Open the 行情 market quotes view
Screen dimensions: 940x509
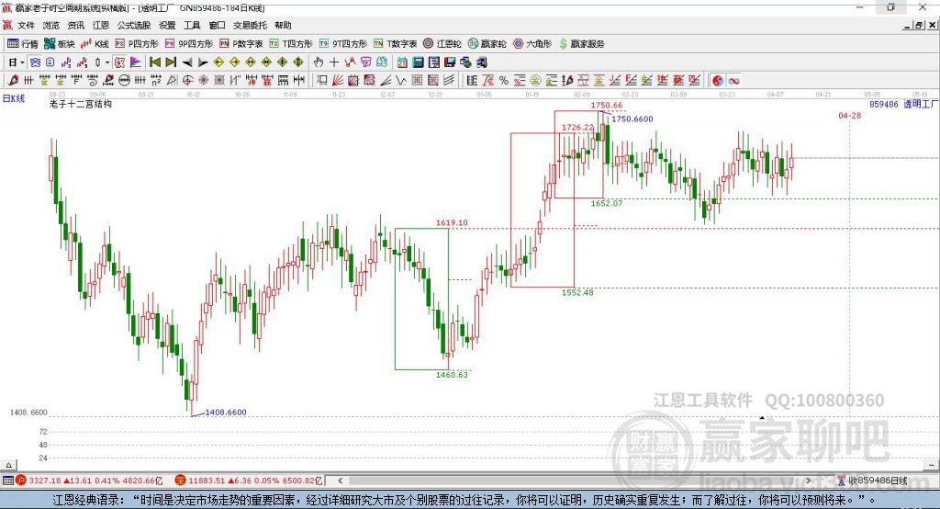23,44
